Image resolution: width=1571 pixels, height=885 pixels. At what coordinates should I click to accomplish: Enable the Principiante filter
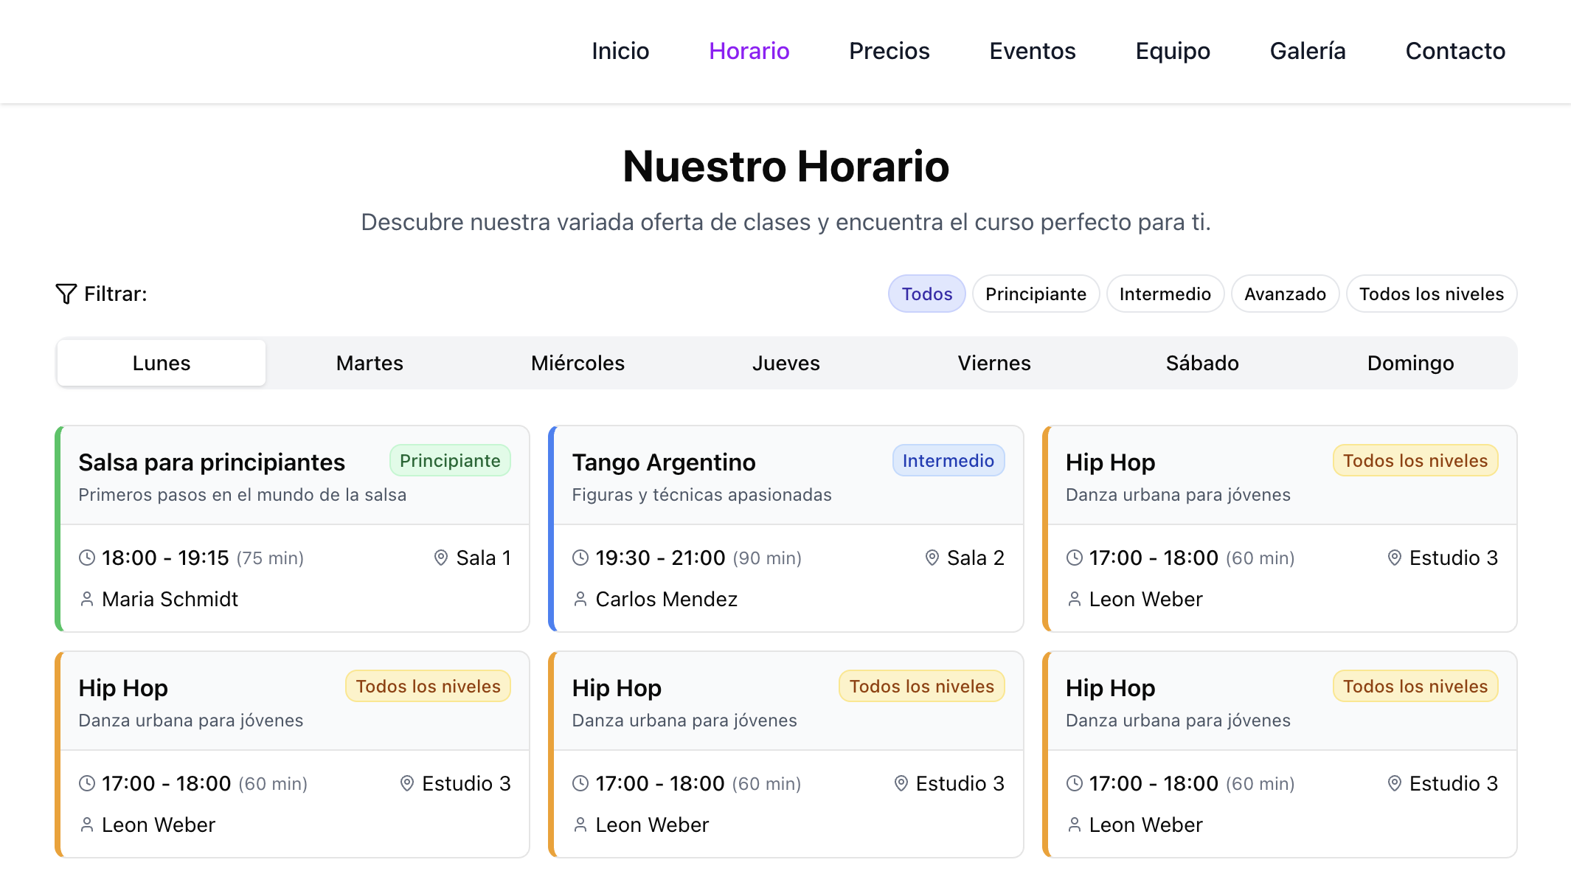tap(1036, 294)
